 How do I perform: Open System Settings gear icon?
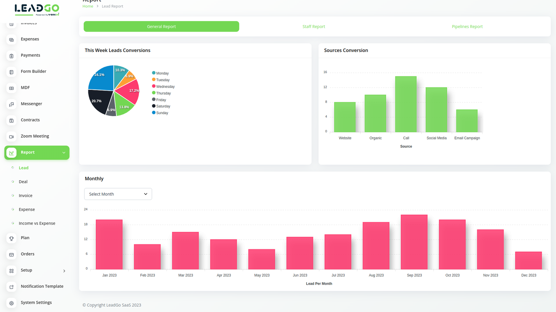coord(11,303)
